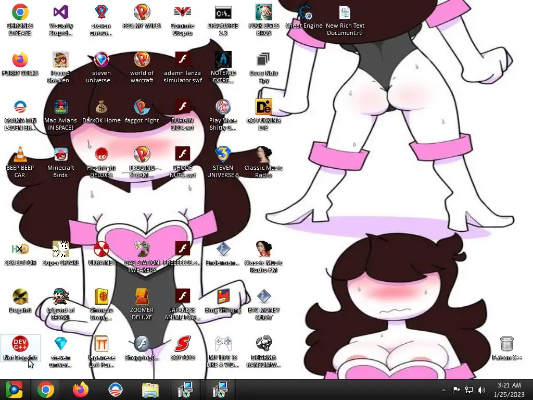This screenshot has height=400, width=533.
Task: Open the Pissed Chicken... Angry Birds Seasons icon
Action: pyautogui.click(x=60, y=67)
